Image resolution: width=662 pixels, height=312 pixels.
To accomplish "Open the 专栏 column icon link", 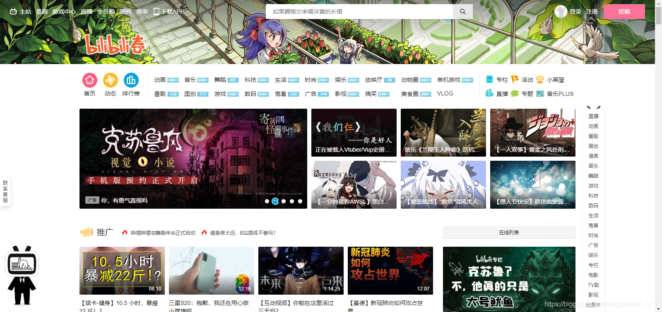I will [x=489, y=79].
